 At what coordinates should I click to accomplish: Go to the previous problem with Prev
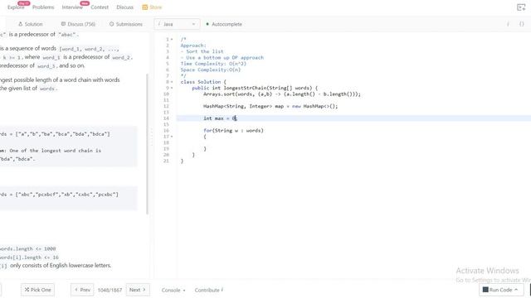pos(82,290)
